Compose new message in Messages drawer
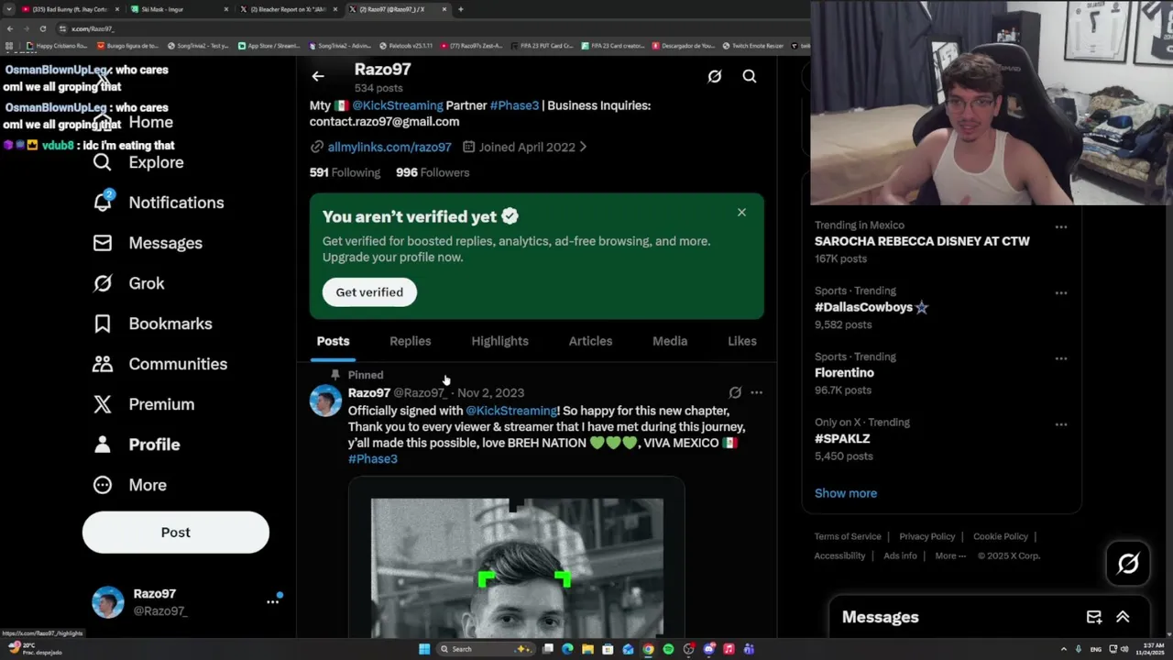Image resolution: width=1173 pixels, height=660 pixels. (1094, 617)
